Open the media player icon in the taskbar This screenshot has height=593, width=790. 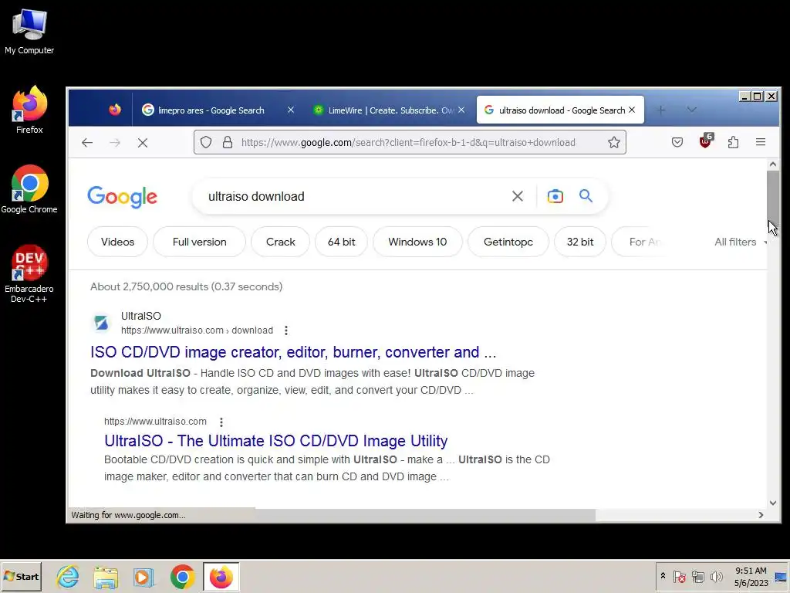pos(143,577)
